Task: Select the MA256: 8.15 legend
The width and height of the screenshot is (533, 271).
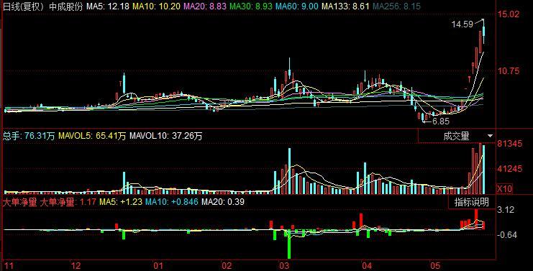Action: click(396, 6)
